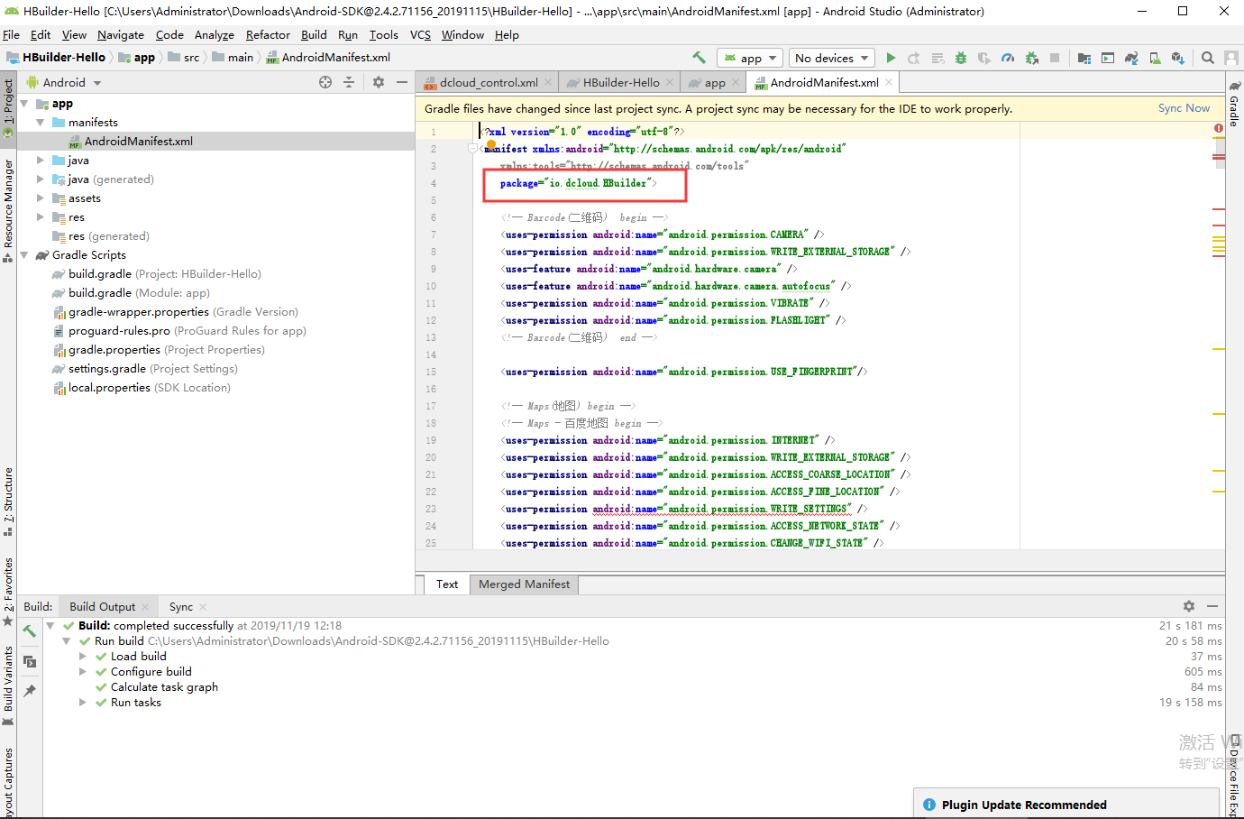Open the Build menu
The image size is (1244, 819).
[x=314, y=35]
